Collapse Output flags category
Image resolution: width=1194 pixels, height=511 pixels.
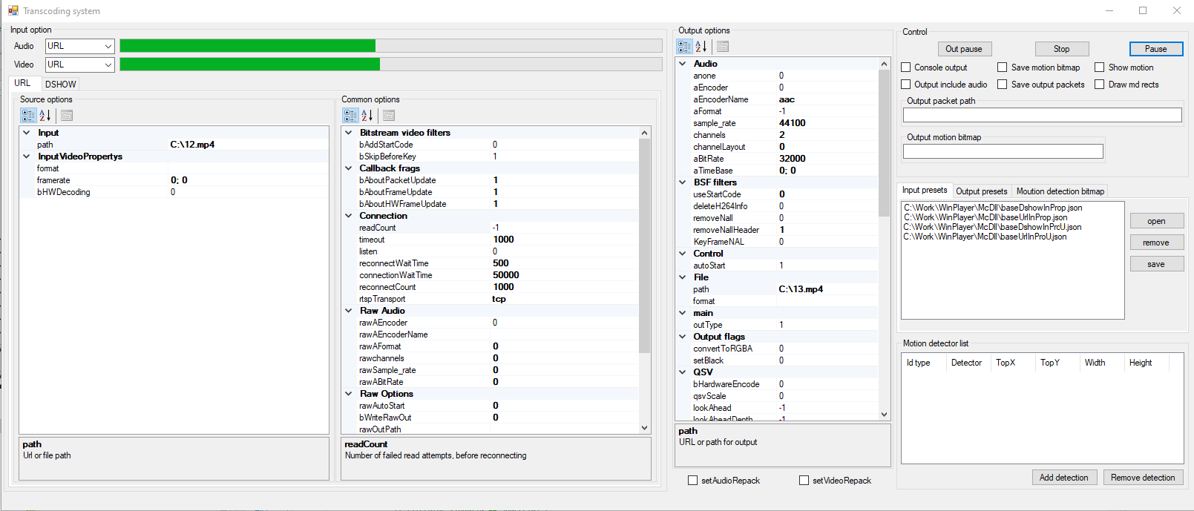pos(683,337)
